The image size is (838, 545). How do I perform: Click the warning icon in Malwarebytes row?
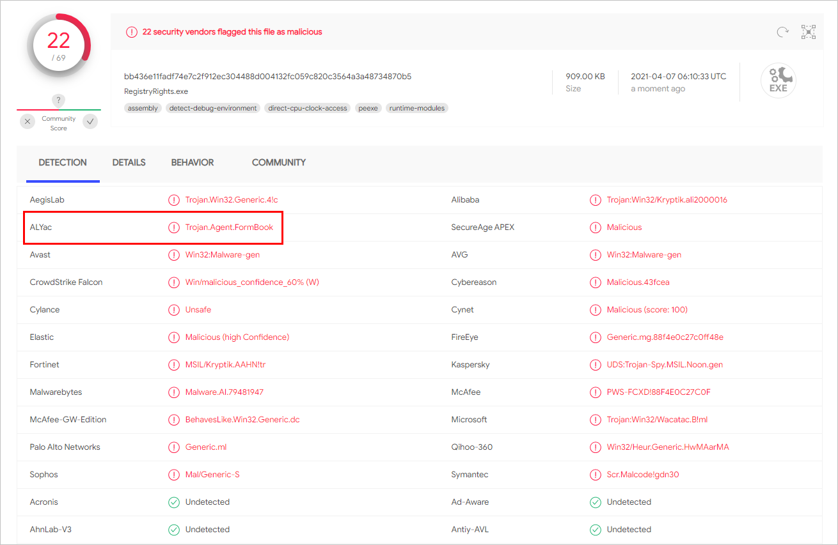point(174,392)
